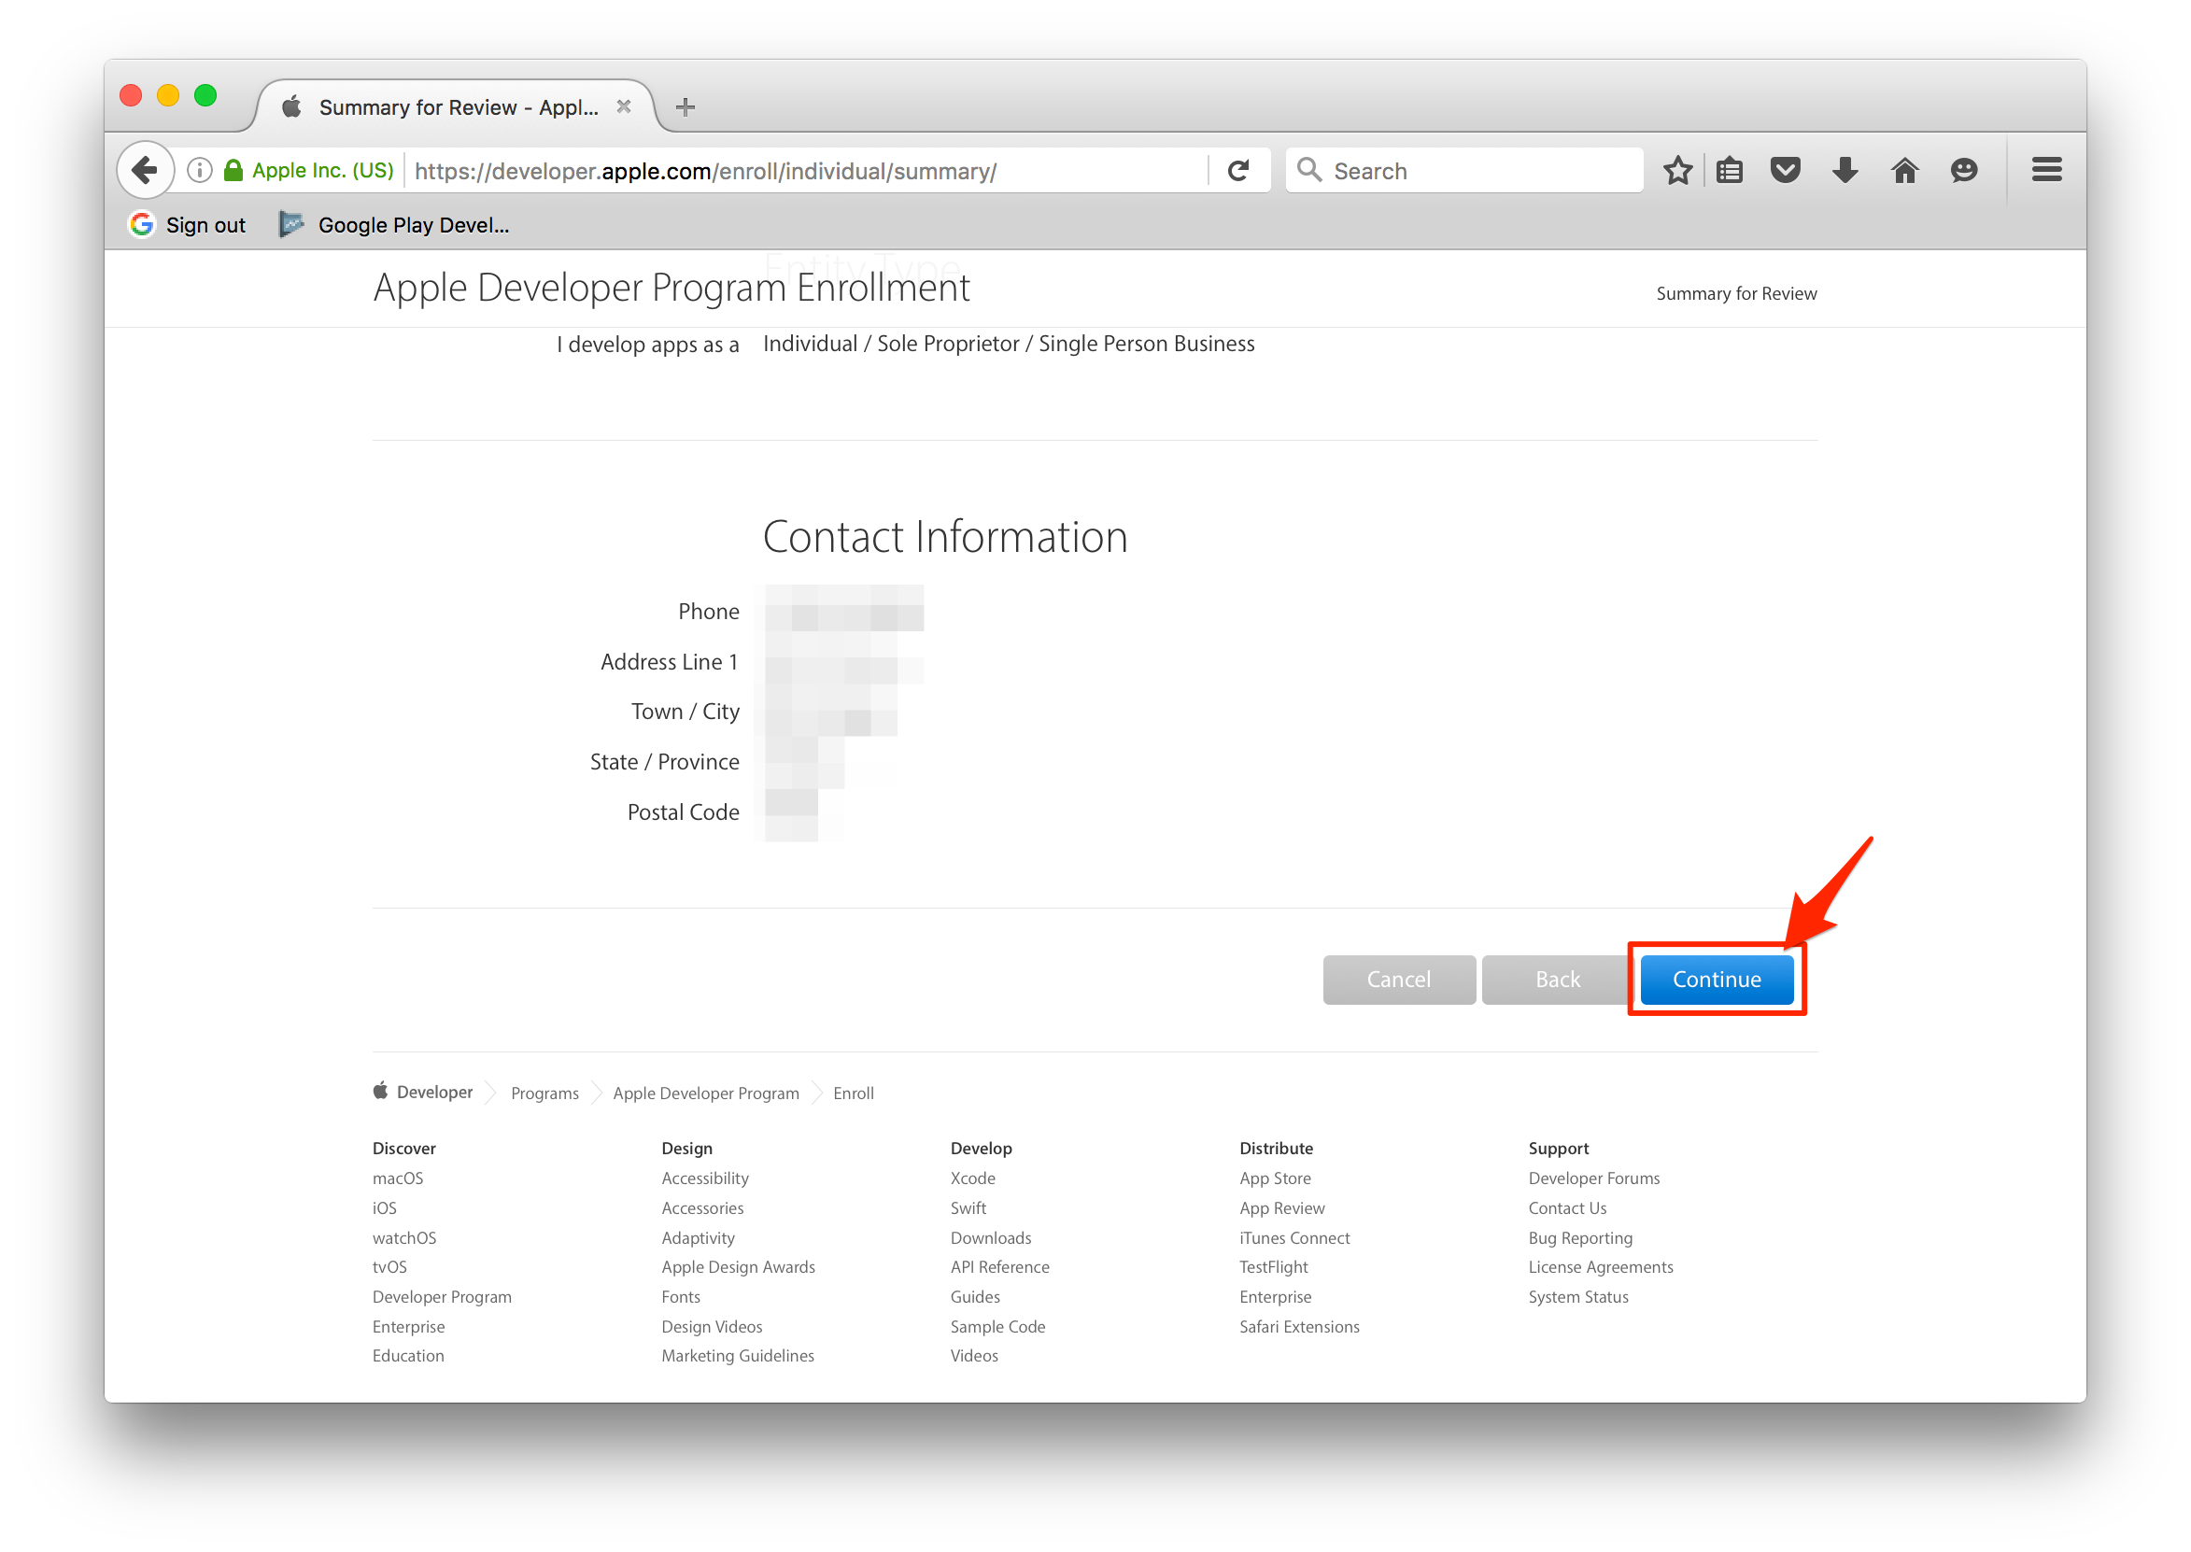Click the Pocket save icon

(1785, 171)
